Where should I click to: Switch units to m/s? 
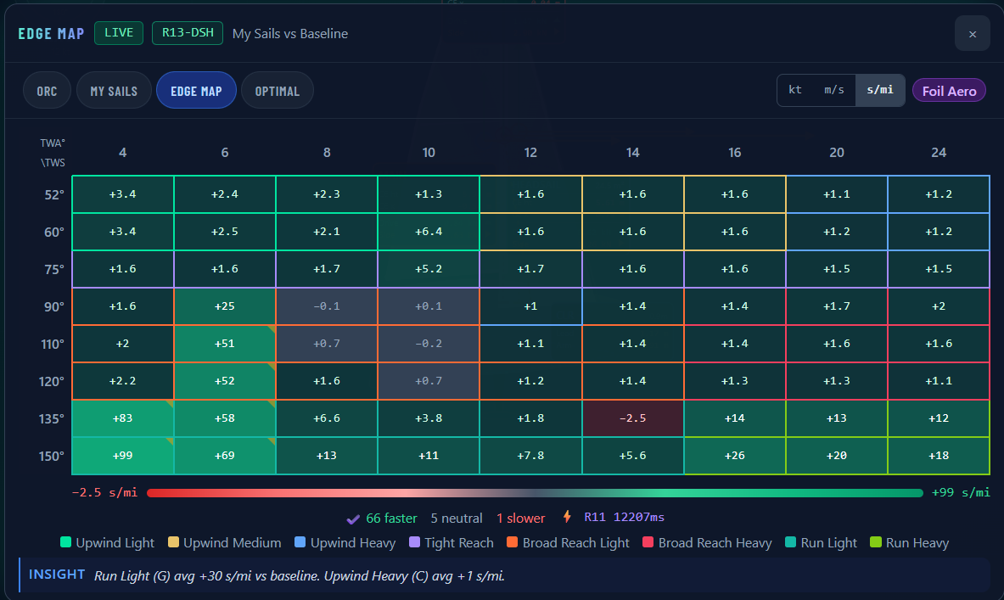click(833, 90)
